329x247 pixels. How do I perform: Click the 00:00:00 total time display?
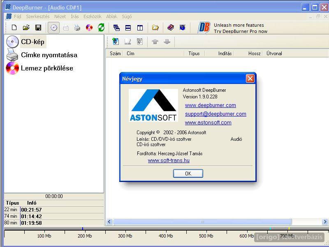pyautogui.click(x=54, y=196)
